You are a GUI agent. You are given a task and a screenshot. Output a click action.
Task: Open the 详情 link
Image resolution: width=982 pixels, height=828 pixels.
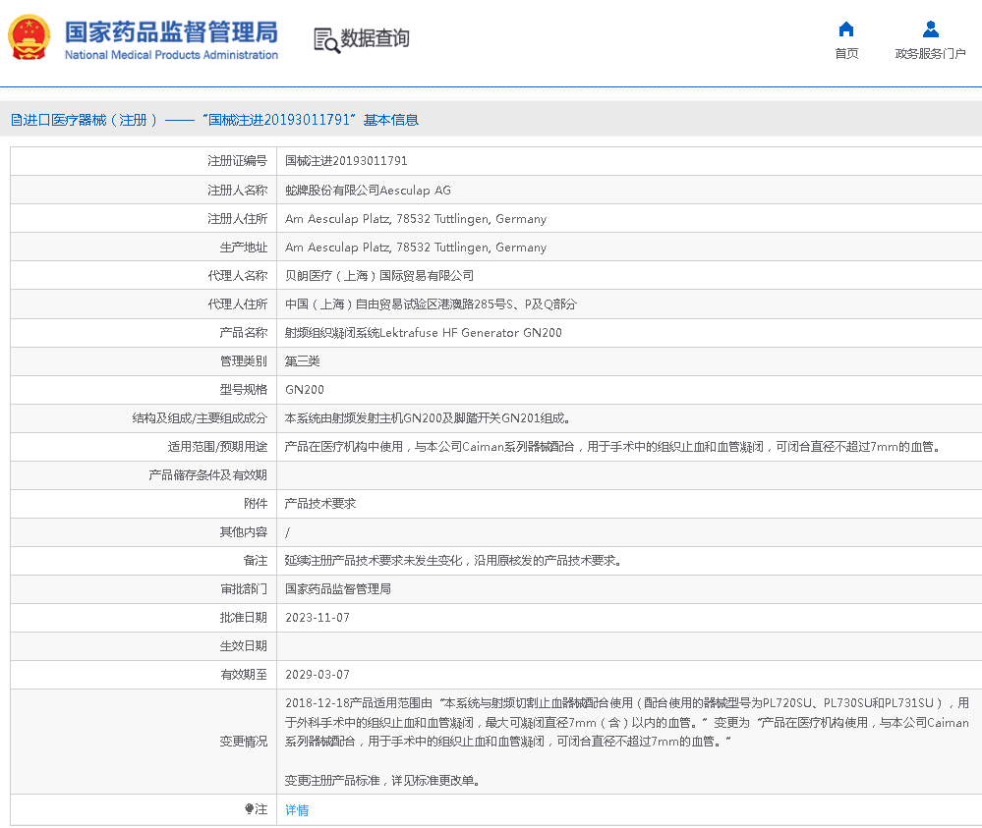(x=297, y=810)
